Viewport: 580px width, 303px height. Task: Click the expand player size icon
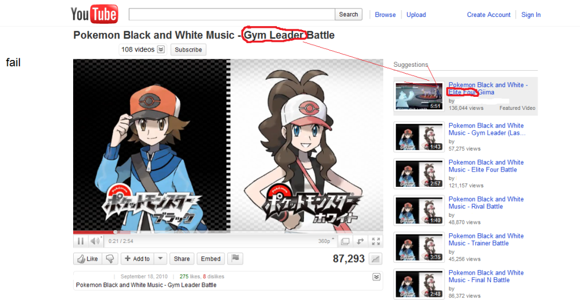360,241
